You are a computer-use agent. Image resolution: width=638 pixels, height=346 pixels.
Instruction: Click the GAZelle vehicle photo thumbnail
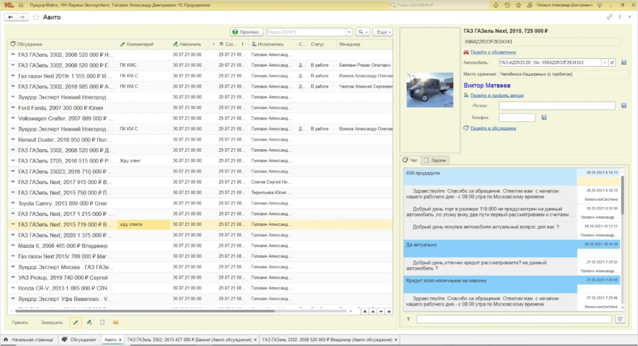pos(430,90)
